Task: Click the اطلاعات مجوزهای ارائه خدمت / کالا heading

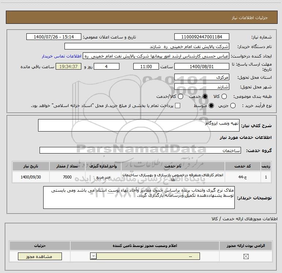Action: [x=245, y=219]
